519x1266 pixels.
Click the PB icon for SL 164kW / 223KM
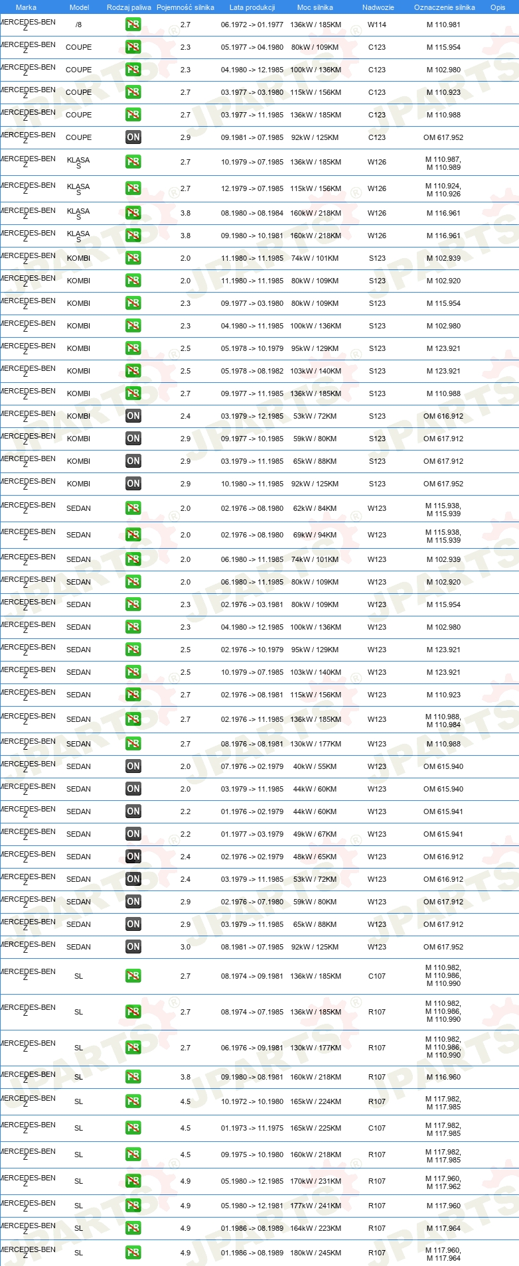[133, 1228]
